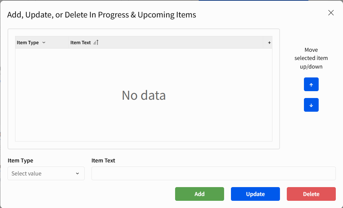Move the selected item down with the arrow

pos(311,105)
